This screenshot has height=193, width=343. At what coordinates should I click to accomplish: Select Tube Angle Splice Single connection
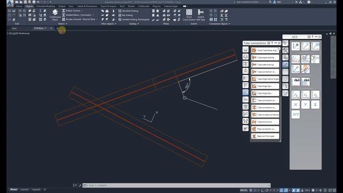pos(265,79)
